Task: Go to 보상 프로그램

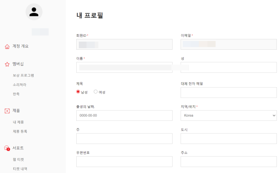Action: click(x=23, y=75)
